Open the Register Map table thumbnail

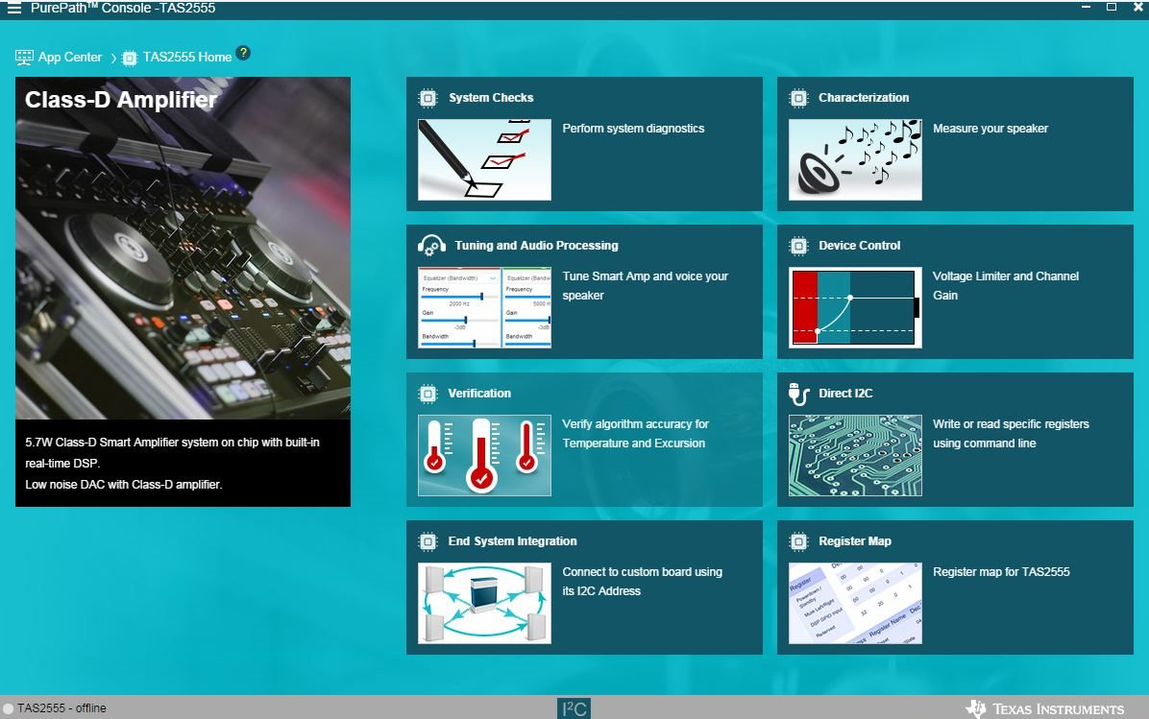click(855, 603)
